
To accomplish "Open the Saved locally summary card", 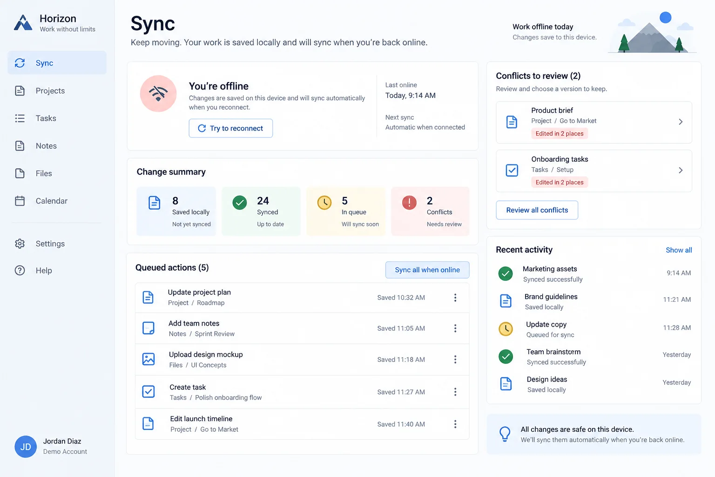I will coord(176,211).
